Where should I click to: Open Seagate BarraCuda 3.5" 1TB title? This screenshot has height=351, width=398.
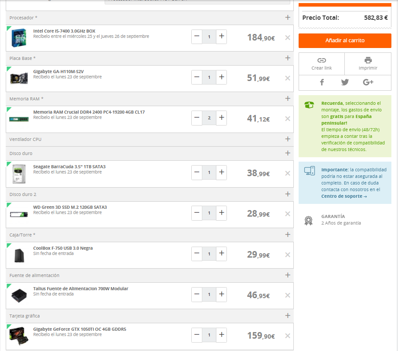(x=69, y=167)
